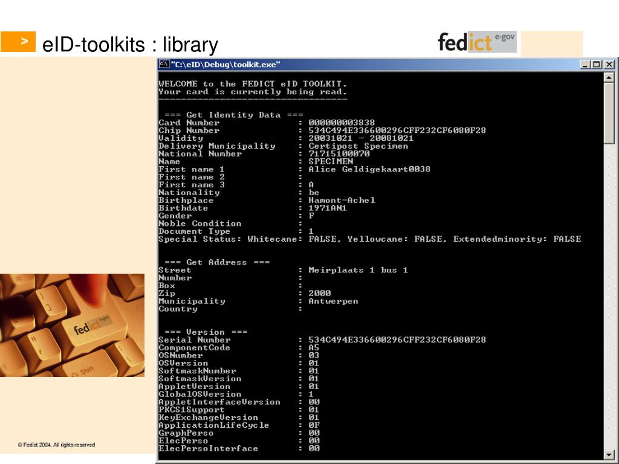Click the scrollbar up arrow in console
Viewport: 619px width, 464px height.
pyautogui.click(x=609, y=77)
